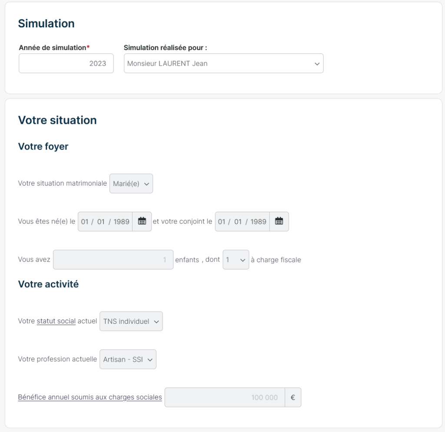Select the year 1989 in your birth date
Screen dimensions: 445x432
tap(122, 222)
